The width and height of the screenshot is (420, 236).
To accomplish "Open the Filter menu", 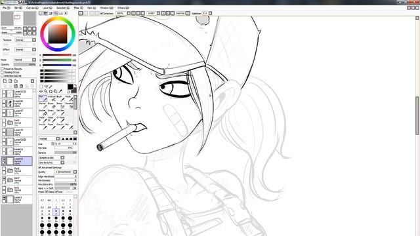I will 78,8.
